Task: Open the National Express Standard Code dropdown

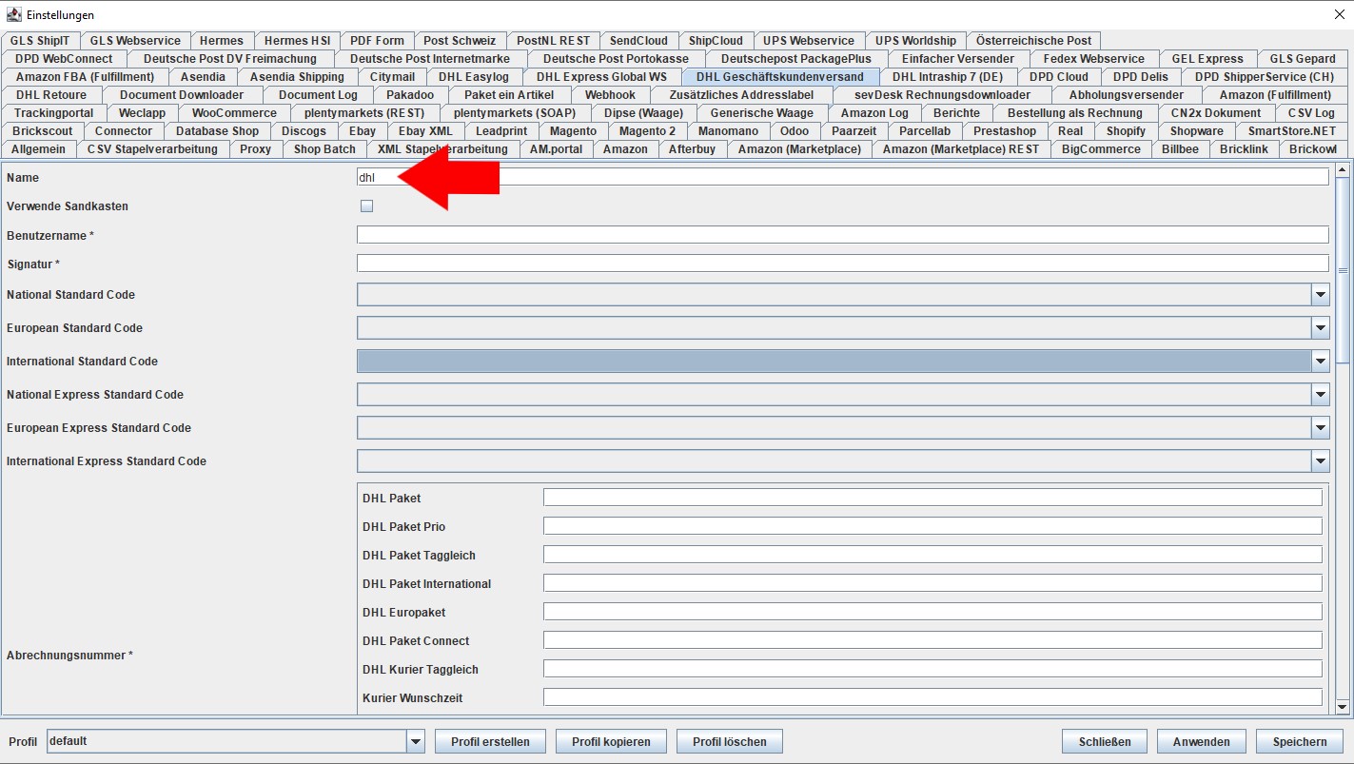Action: [x=1320, y=395]
